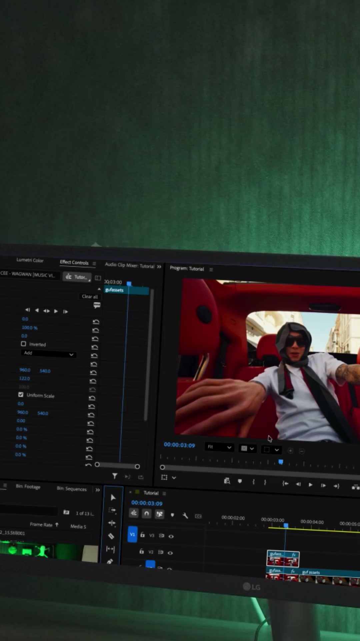360x641 pixels.
Task: Open dropdown beside selection marquee in Program monitor
Action: (174, 478)
